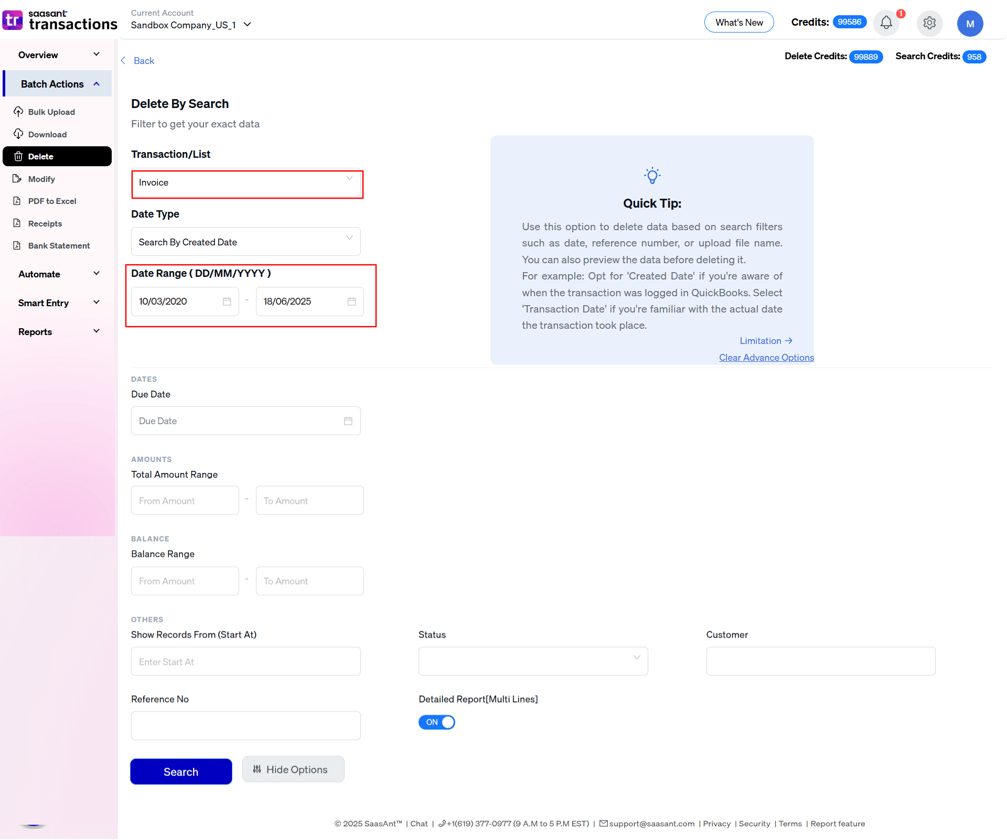Click the email envelope icon in the footer
1007x840 pixels.
[x=604, y=823]
